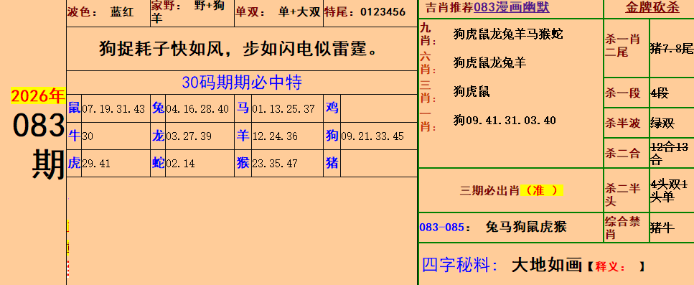Click the 12合13合 value

[x=670, y=153]
